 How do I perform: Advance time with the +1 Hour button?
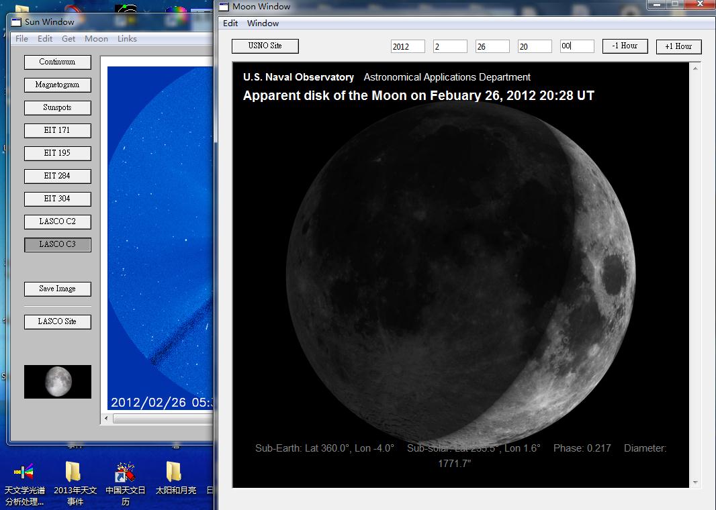click(678, 46)
